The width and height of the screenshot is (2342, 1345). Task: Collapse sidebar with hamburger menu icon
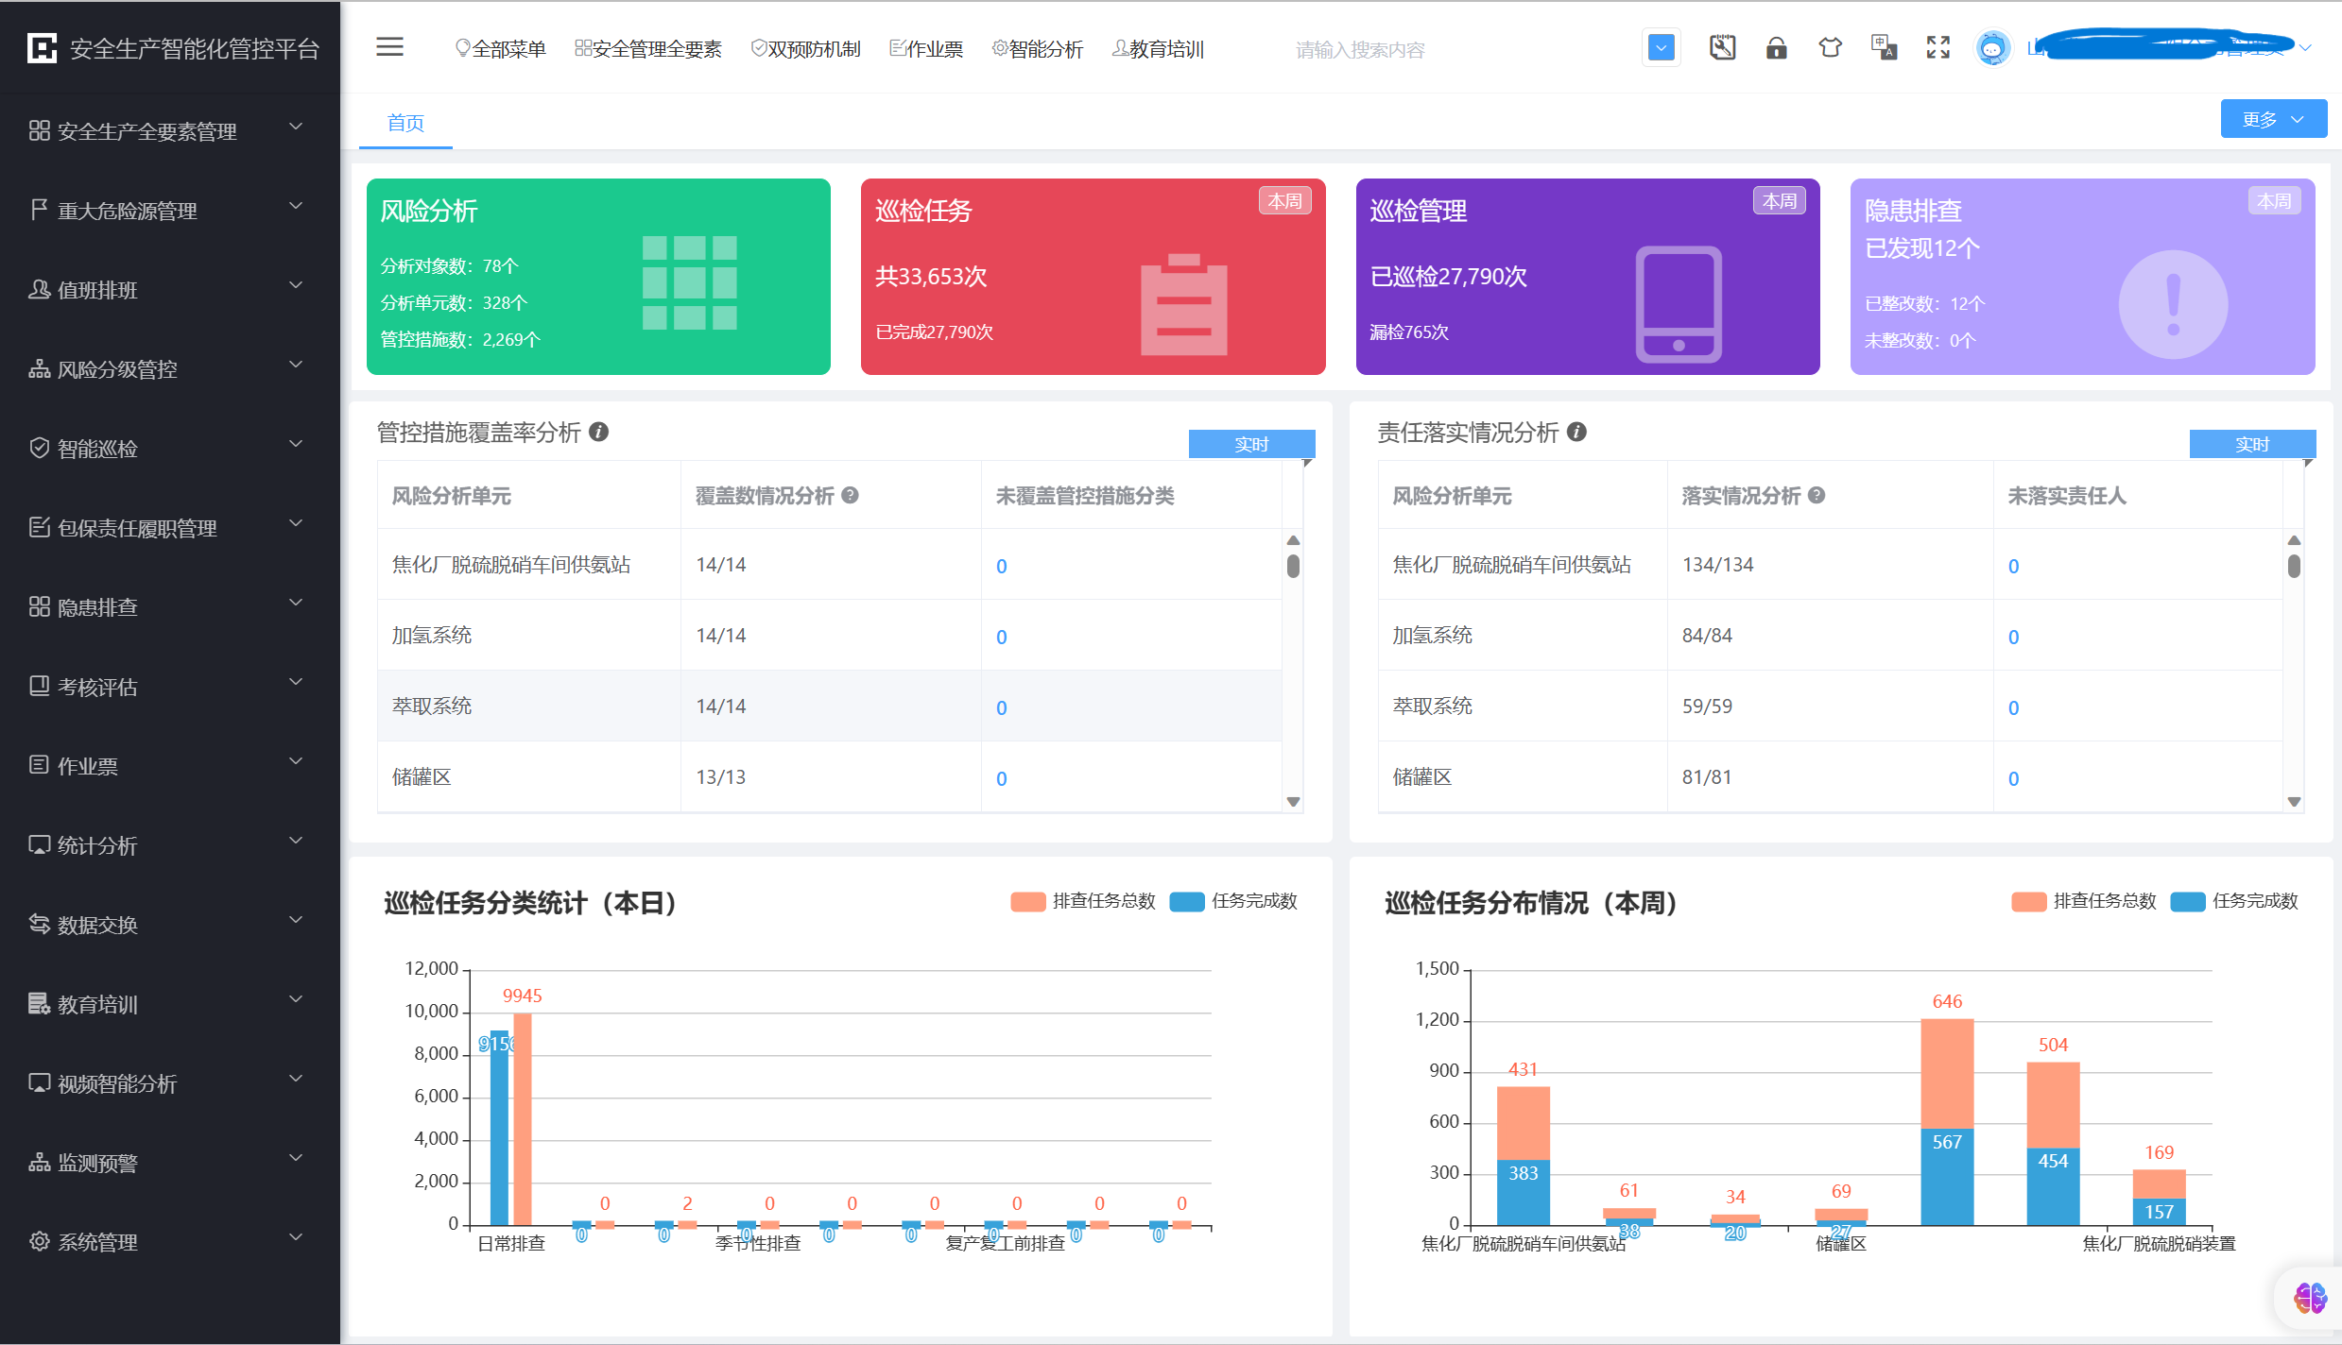pyautogui.click(x=389, y=47)
